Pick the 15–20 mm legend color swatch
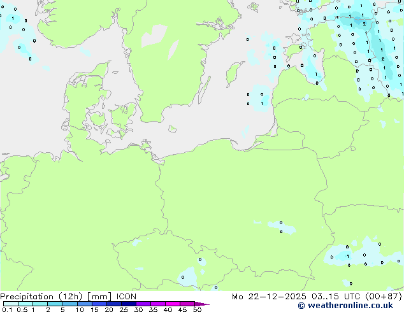 click(99, 304)
